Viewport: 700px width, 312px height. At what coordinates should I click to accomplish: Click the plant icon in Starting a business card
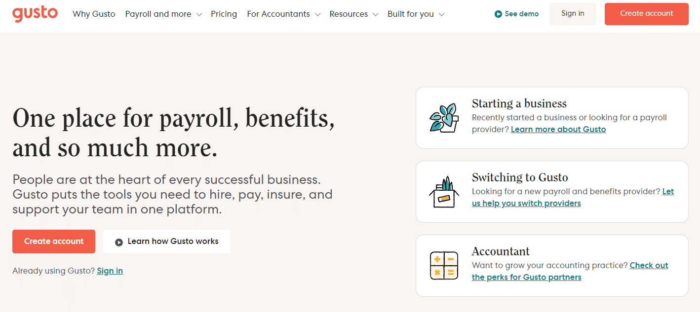pos(444,117)
